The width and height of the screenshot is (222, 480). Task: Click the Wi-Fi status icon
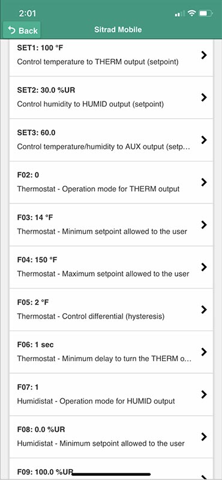(192, 13)
